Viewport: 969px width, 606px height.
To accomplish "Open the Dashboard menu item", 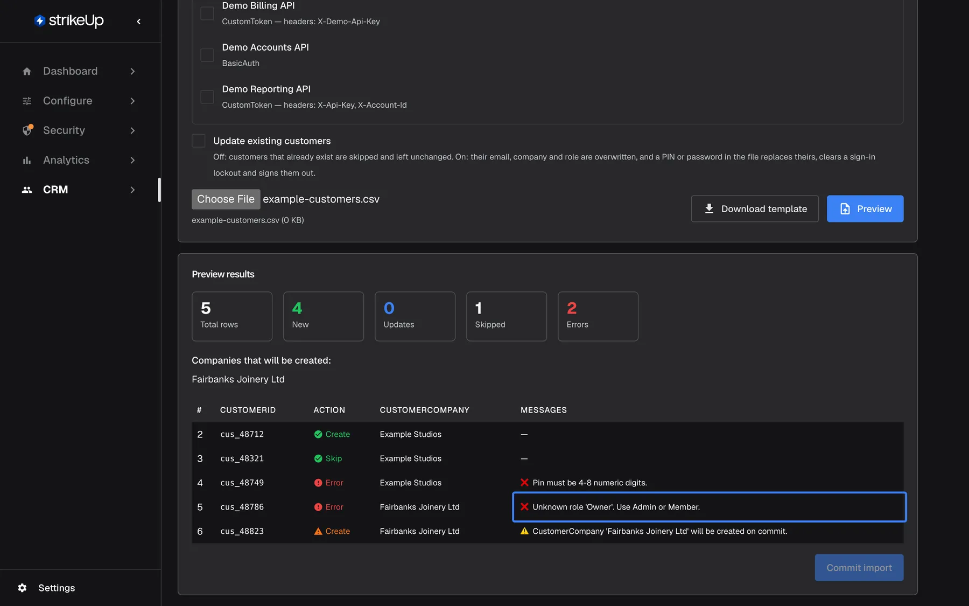I will 80,72.
